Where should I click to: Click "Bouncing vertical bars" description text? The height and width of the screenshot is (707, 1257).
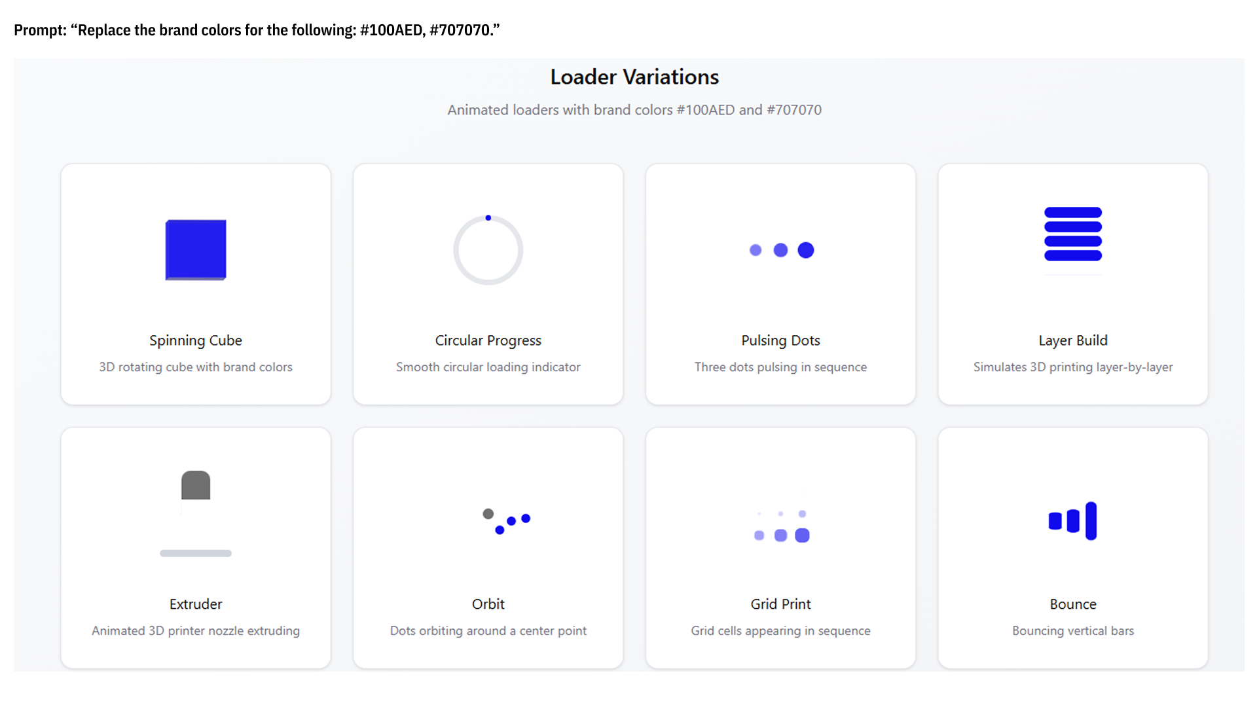coord(1073,631)
